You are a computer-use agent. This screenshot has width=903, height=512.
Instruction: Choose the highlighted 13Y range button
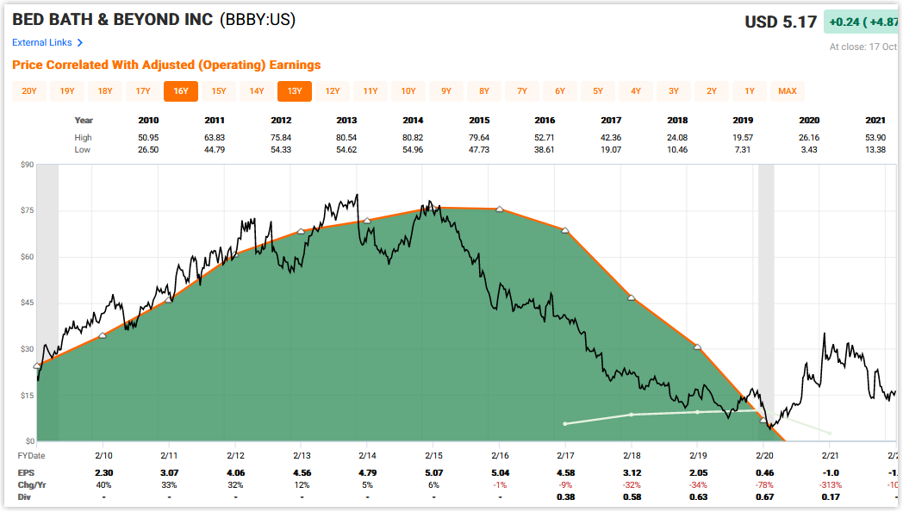[x=295, y=91]
